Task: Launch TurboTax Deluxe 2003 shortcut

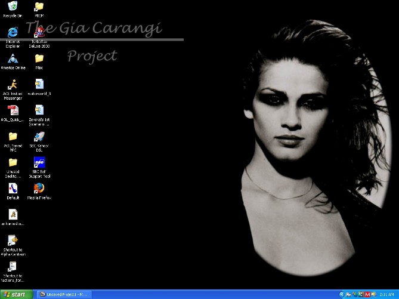Action: click(x=39, y=33)
